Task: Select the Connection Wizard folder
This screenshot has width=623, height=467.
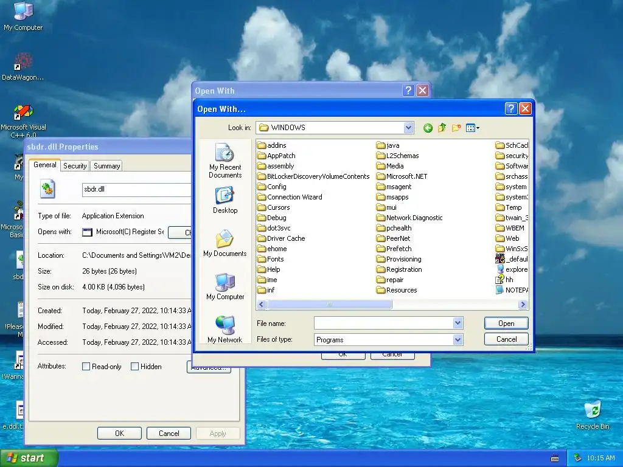Action: coord(290,197)
